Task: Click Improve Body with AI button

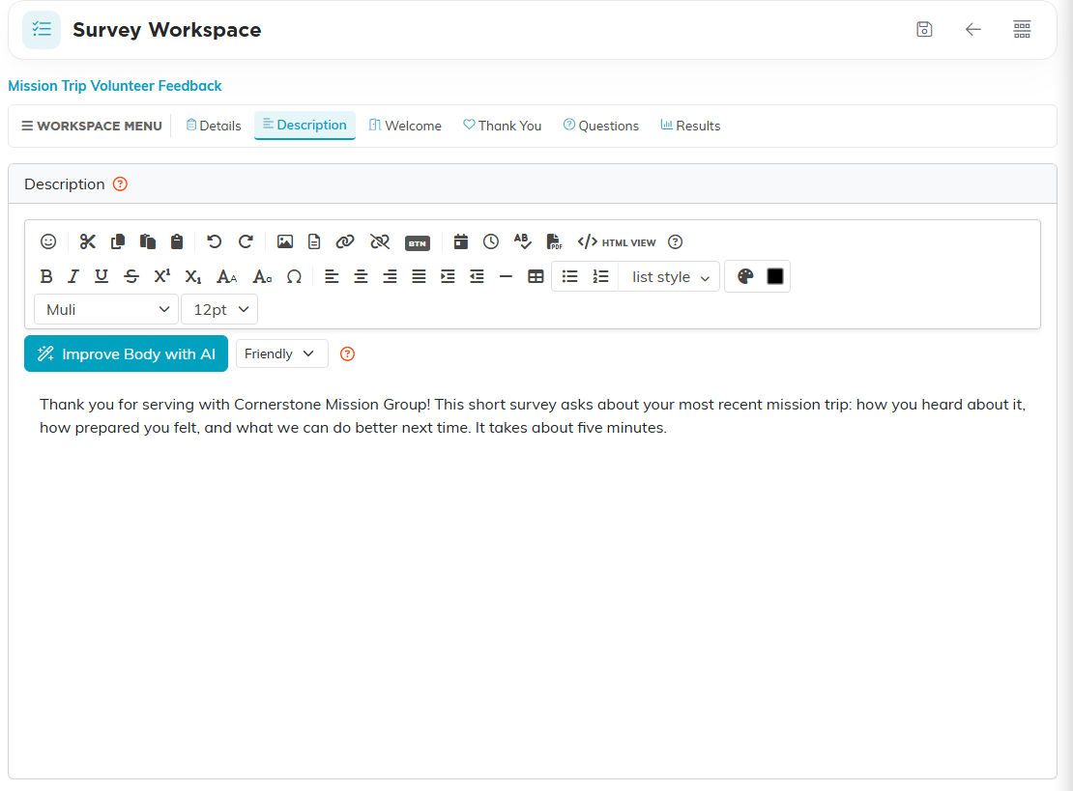Action: click(x=126, y=353)
